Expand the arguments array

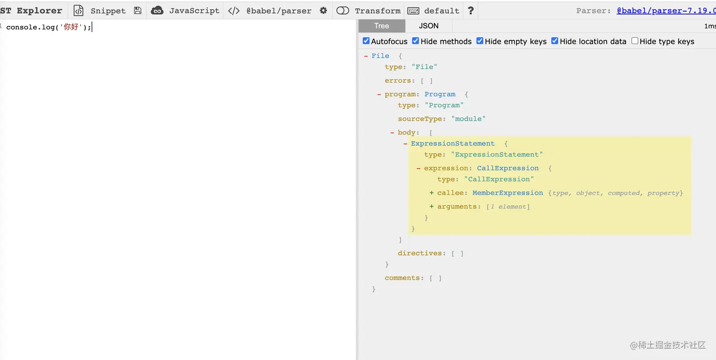pos(432,206)
